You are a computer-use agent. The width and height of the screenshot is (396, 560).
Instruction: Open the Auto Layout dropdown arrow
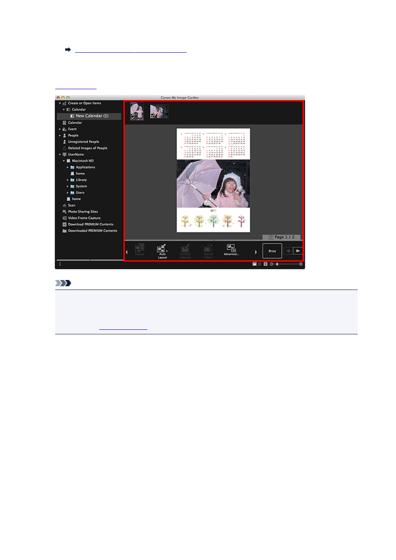[x=167, y=251]
